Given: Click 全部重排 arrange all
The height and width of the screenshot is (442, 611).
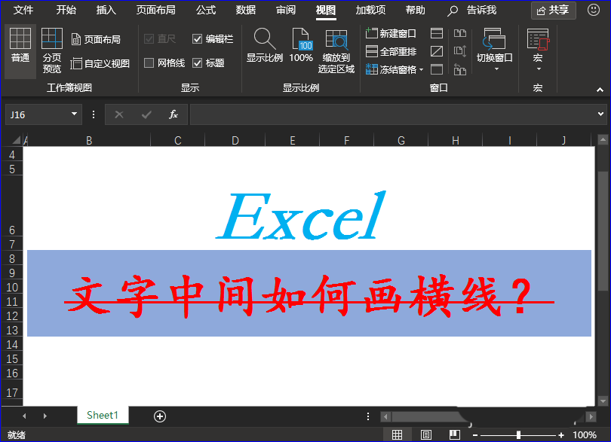Looking at the screenshot, I should (391, 51).
